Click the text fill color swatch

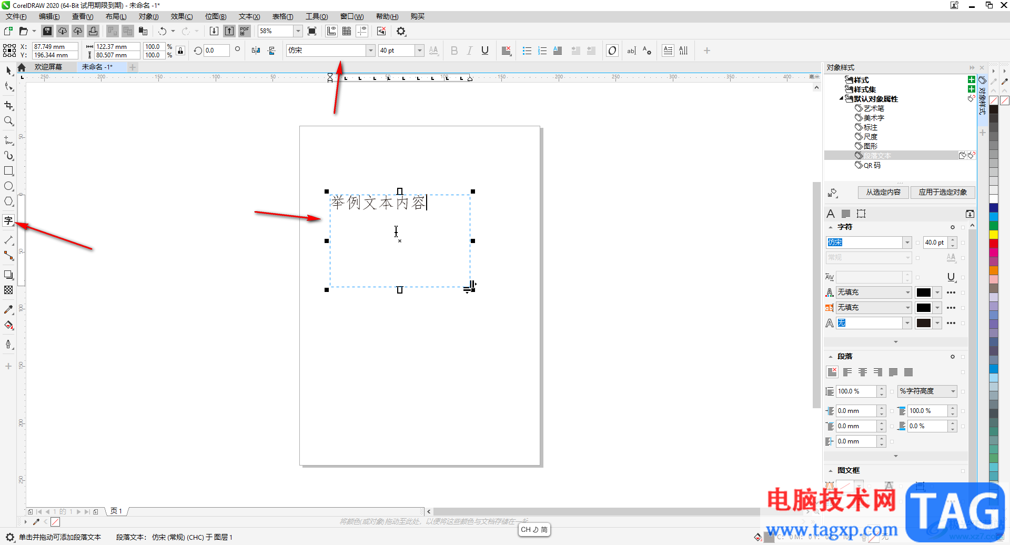pos(924,292)
